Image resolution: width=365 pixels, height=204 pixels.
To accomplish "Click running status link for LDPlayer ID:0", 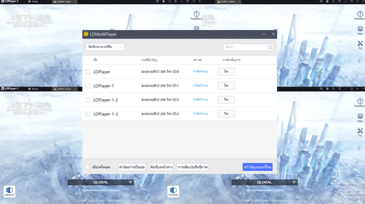I will pos(200,71).
